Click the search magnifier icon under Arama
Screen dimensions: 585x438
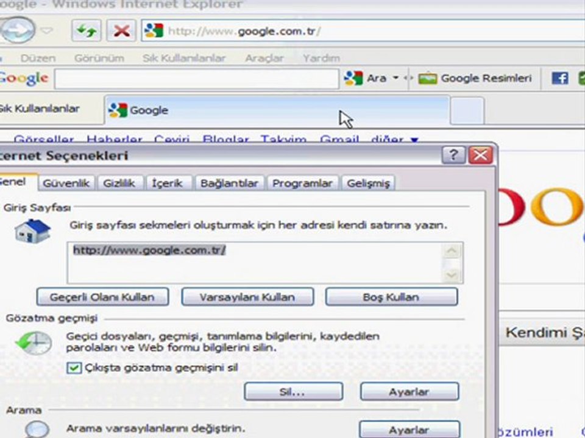pos(37,429)
